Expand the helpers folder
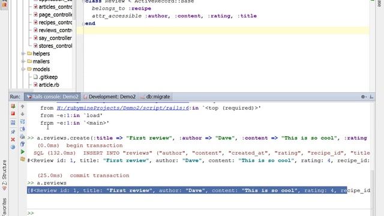The width and height of the screenshot is (384, 216). [x=23, y=53]
